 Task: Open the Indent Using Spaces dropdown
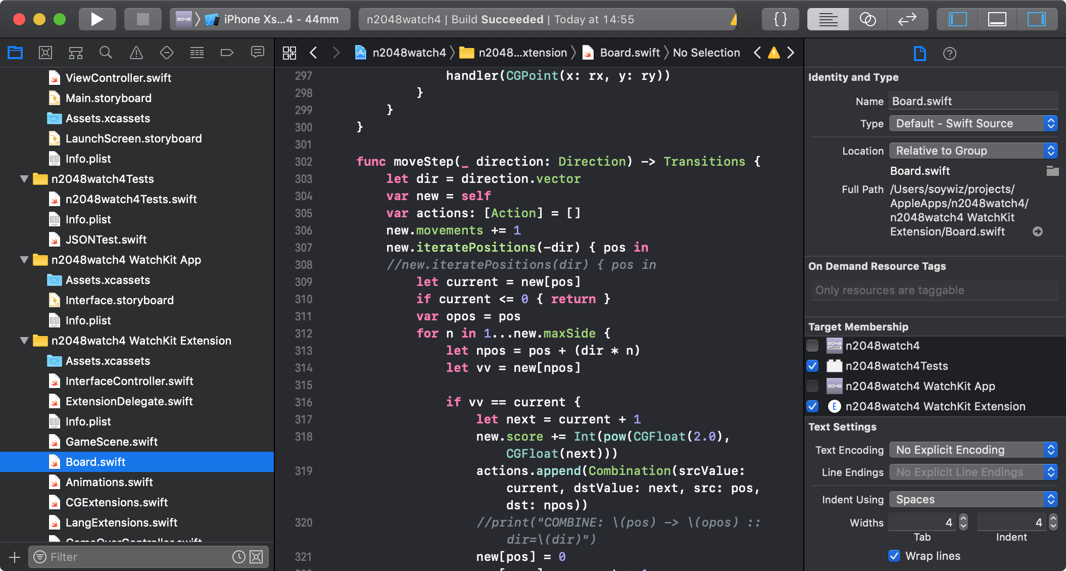point(973,499)
